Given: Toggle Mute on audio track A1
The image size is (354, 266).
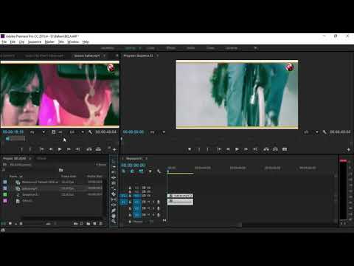Looking at the screenshot, I should coord(149,202).
